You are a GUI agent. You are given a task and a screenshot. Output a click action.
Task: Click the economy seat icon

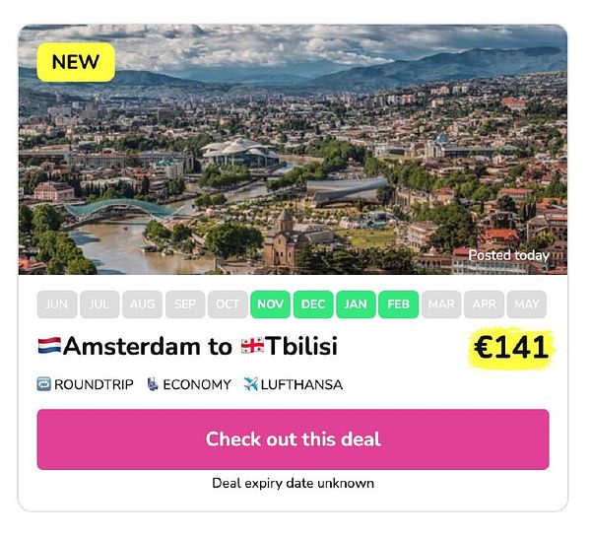click(x=153, y=384)
